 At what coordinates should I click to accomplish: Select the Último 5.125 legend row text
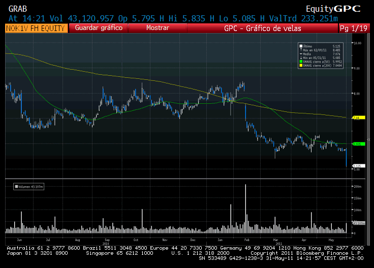pos(321,46)
